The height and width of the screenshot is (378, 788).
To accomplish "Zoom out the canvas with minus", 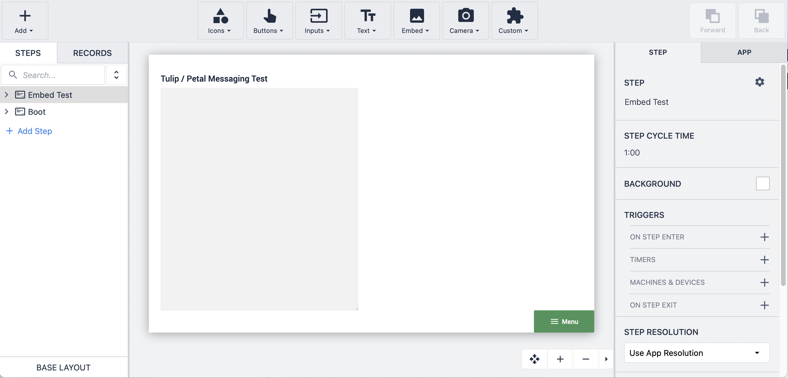I will (x=586, y=359).
